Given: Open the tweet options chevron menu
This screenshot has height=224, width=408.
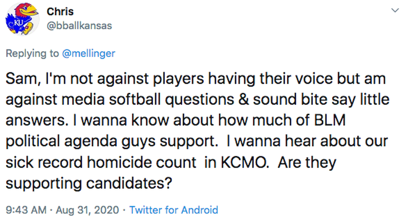Looking at the screenshot, I should click(x=395, y=11).
